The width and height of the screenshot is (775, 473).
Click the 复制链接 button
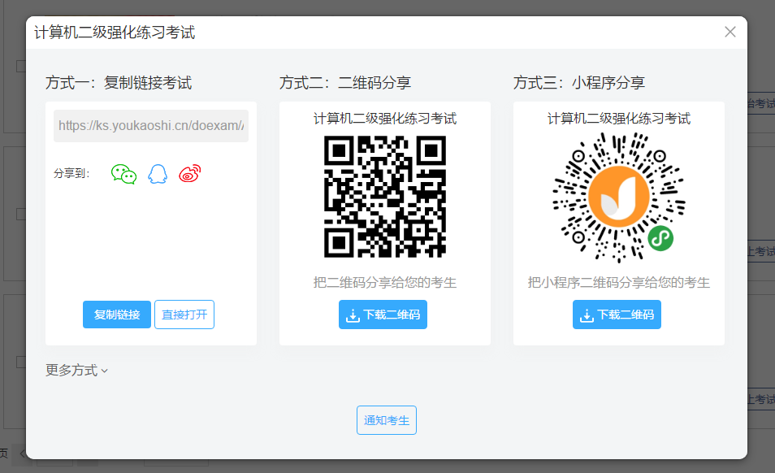(x=117, y=315)
